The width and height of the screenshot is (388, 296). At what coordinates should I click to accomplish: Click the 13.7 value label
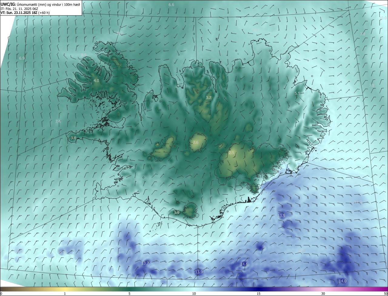[145, 263]
